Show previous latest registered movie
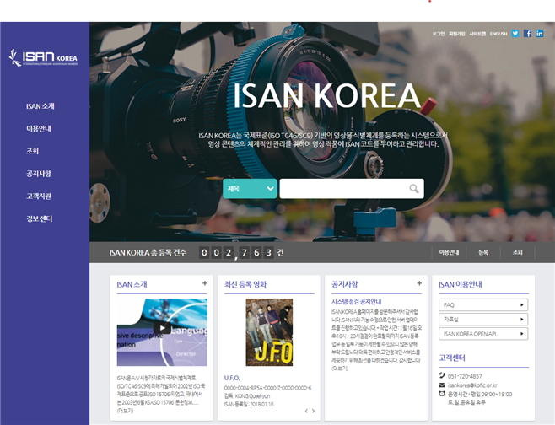This screenshot has height=425, width=555. click(x=305, y=411)
